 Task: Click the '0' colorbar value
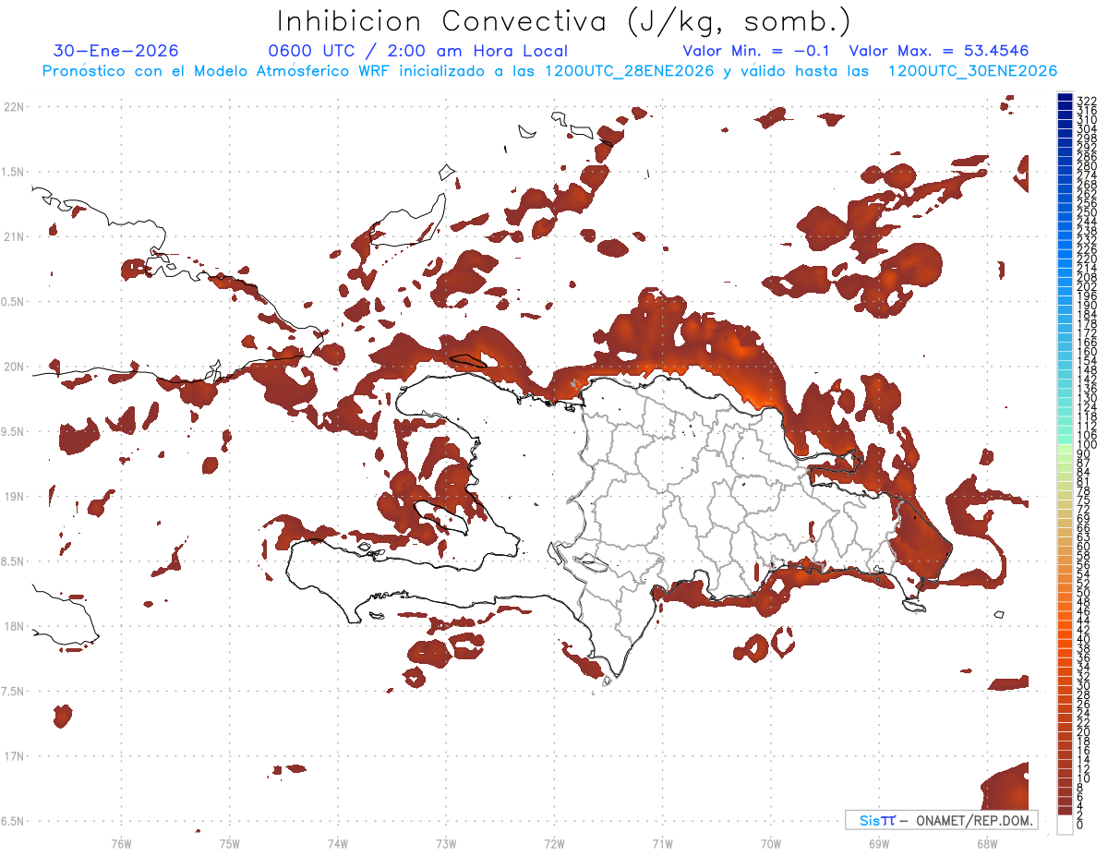pos(1080,825)
